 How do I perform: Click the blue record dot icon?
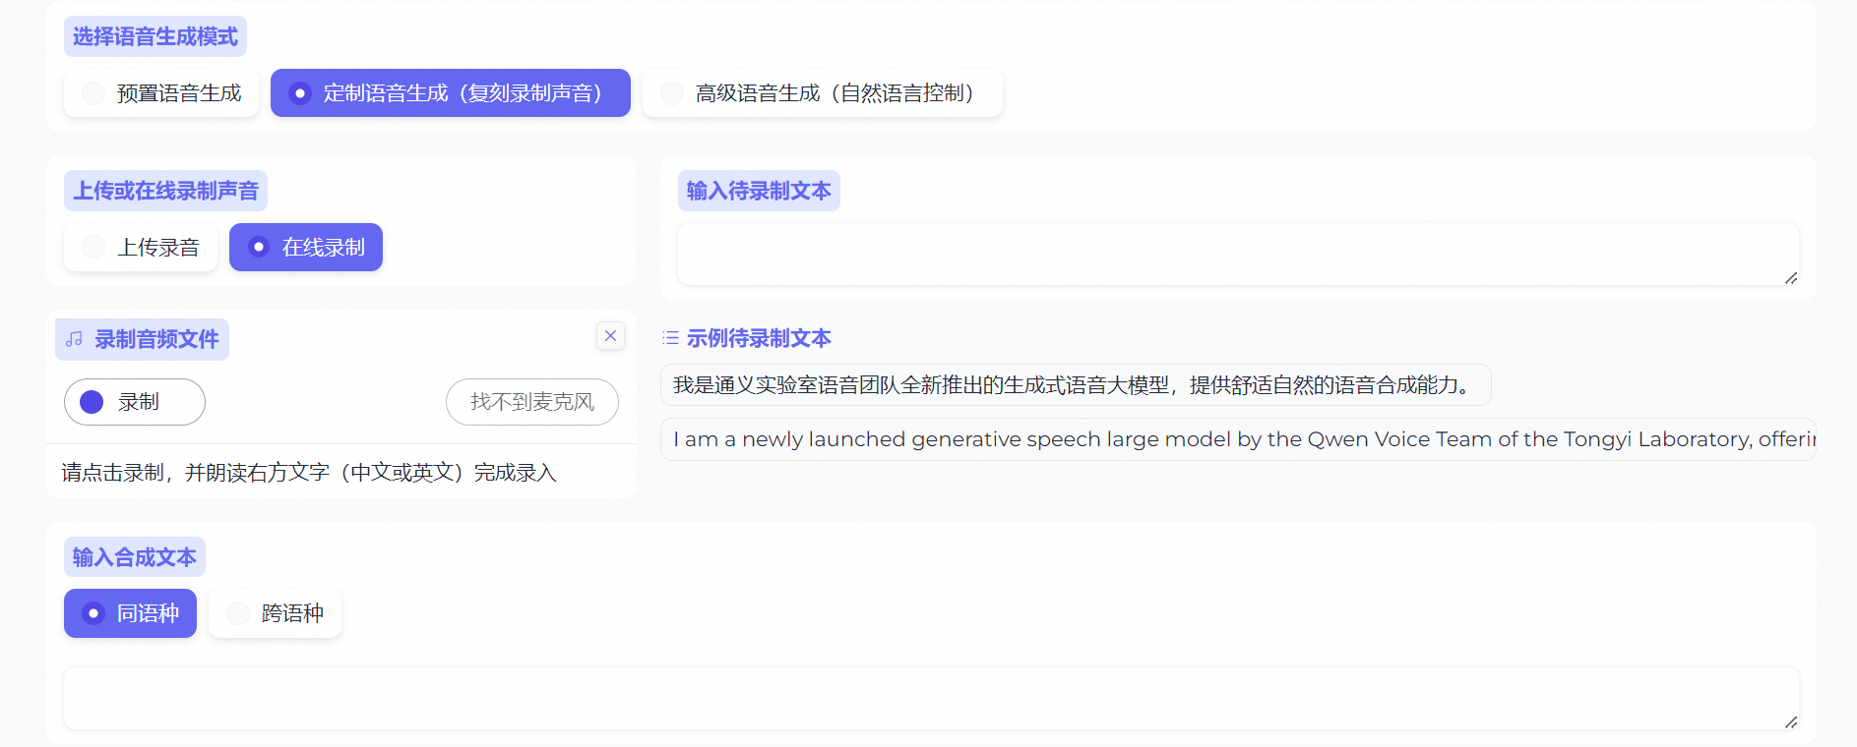[x=92, y=402]
